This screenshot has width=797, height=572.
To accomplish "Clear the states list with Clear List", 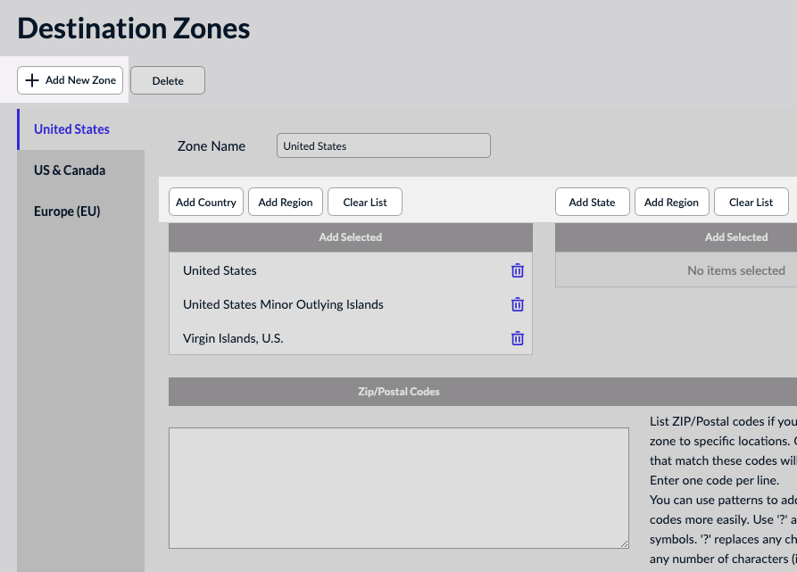I will [x=751, y=203].
